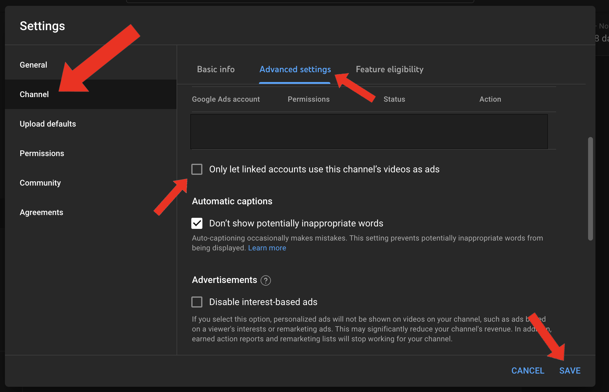Click the settings panel vertical scrollbar
This screenshot has height=392, width=609.
590,189
